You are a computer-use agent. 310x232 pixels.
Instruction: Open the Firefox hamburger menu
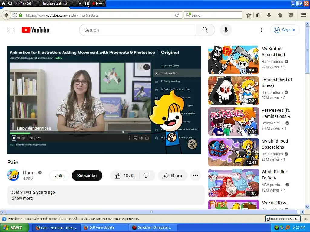tap(304, 15)
